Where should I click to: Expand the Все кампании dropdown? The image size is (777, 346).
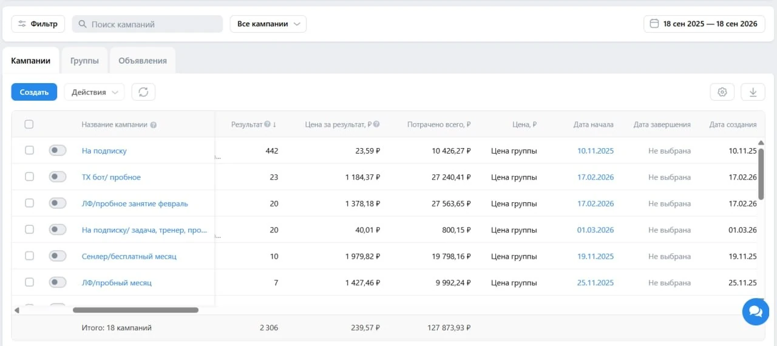(x=268, y=24)
